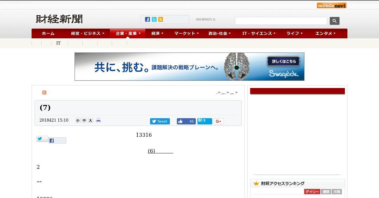Click the orange RSS icon above article
Viewport: 379px width, 198px height.
44,92
